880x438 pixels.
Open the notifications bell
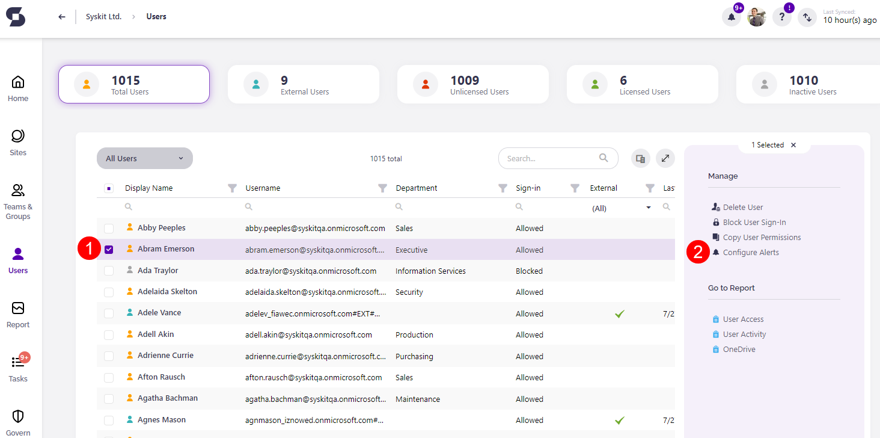coord(731,16)
